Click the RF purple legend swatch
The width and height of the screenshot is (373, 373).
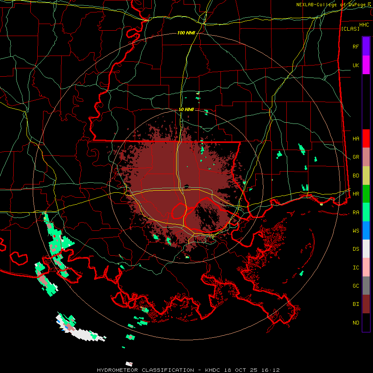pyautogui.click(x=366, y=46)
